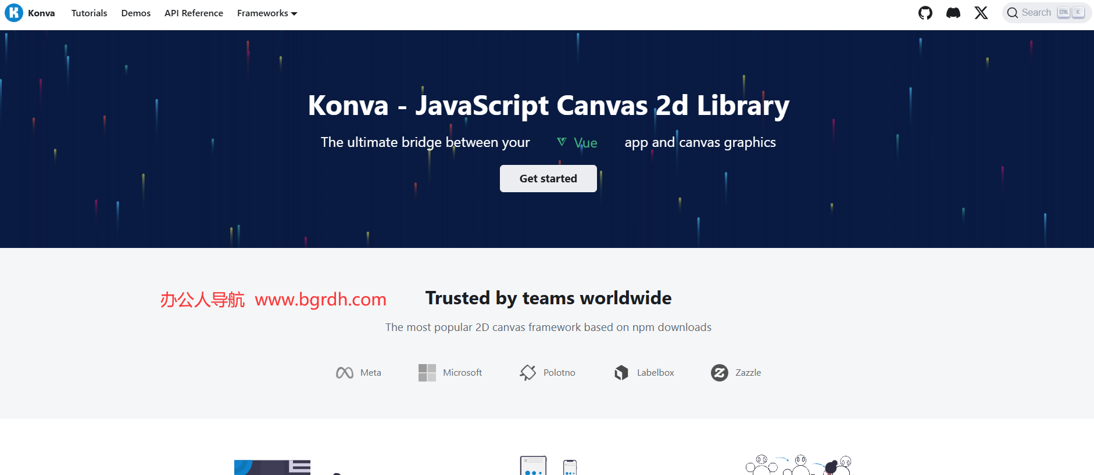Viewport: 1094px width, 475px height.
Task: Expand the Frameworks dropdown menu
Action: (267, 13)
